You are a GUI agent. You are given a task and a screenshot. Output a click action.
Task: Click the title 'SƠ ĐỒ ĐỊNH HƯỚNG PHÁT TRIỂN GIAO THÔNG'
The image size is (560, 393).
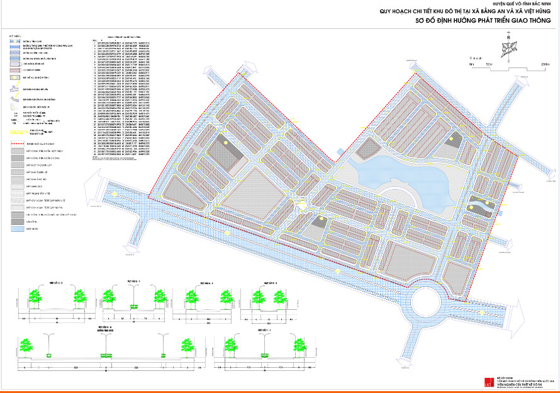pyautogui.click(x=465, y=20)
